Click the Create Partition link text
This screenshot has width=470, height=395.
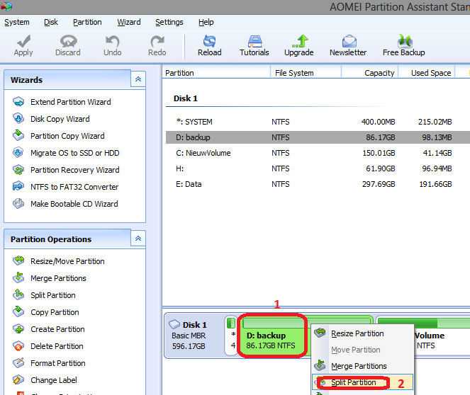coord(57,329)
